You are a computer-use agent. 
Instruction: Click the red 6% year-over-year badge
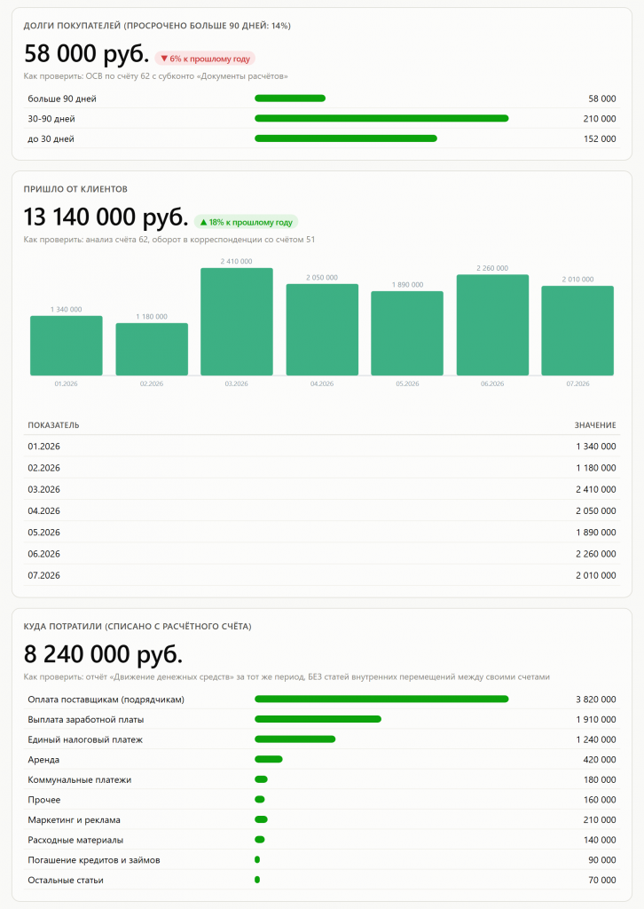(x=205, y=59)
